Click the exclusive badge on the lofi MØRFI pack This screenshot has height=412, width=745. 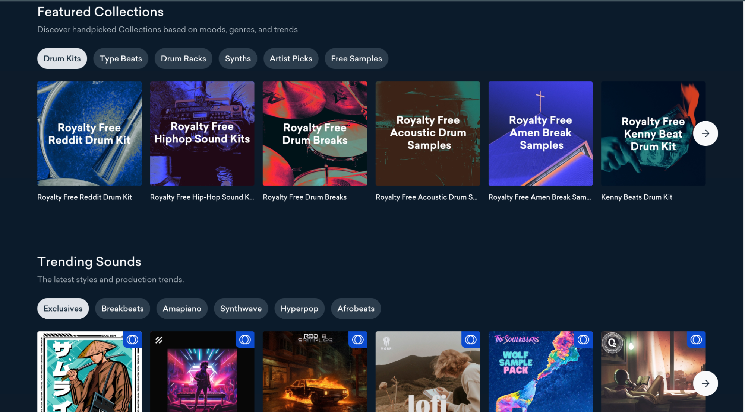click(470, 339)
